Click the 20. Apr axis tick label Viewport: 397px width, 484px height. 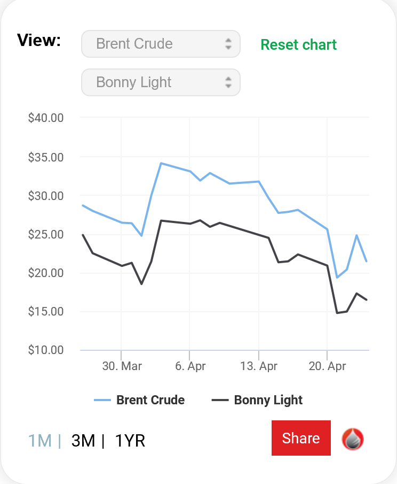tap(327, 366)
